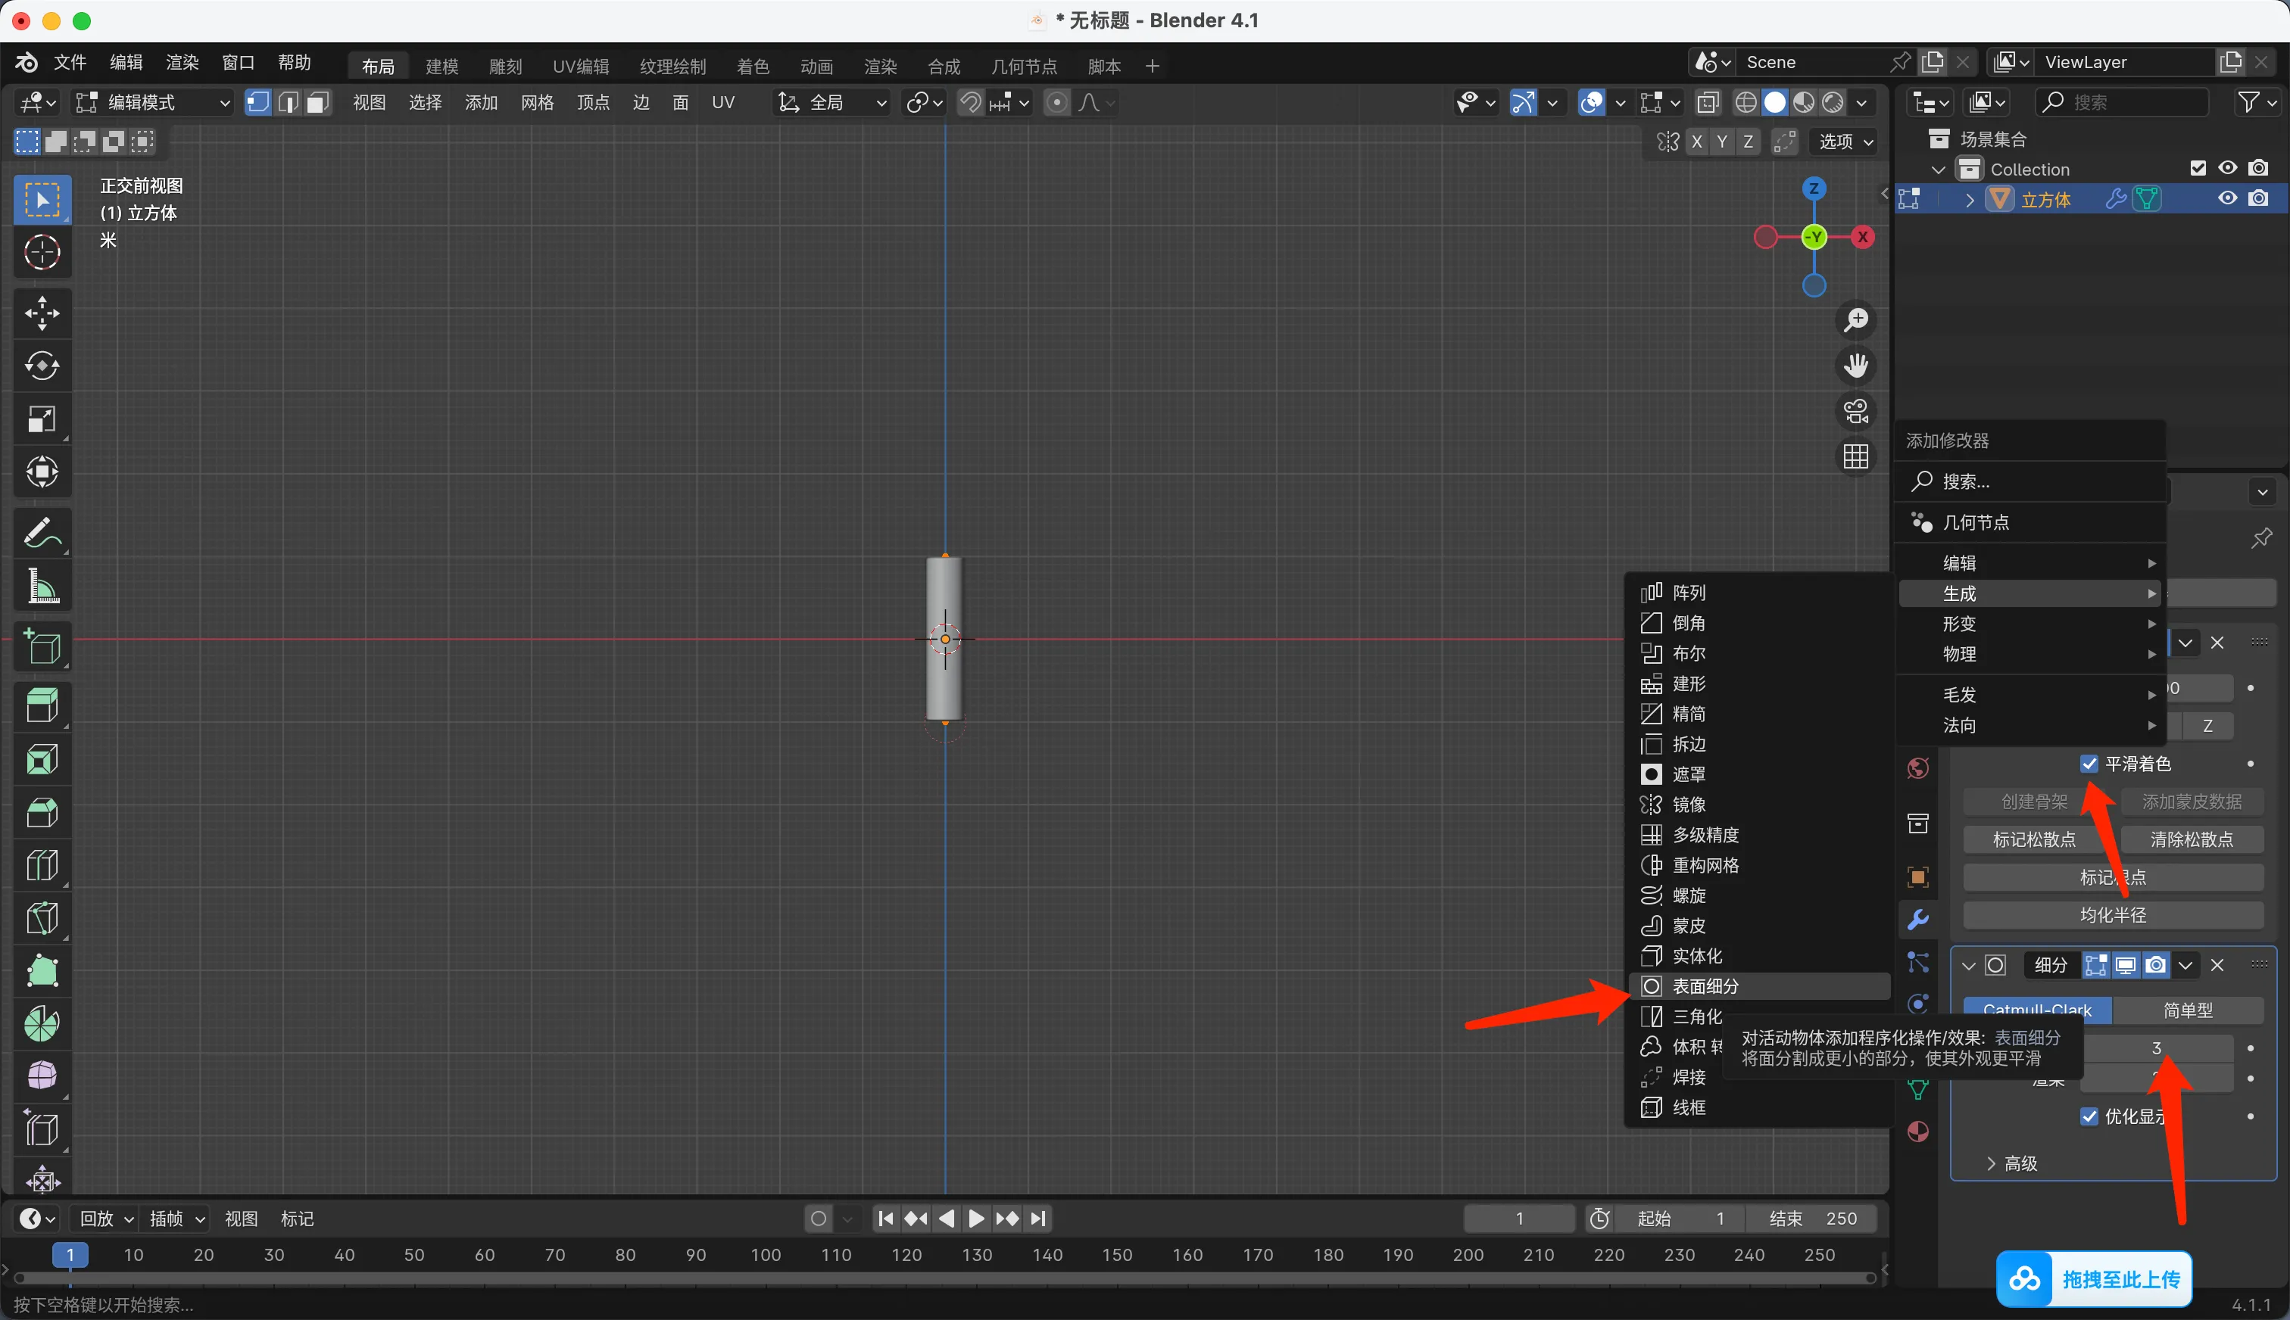Open the 编辑模式 mode dropdown
Image resolution: width=2290 pixels, height=1320 pixels.
click(x=153, y=102)
